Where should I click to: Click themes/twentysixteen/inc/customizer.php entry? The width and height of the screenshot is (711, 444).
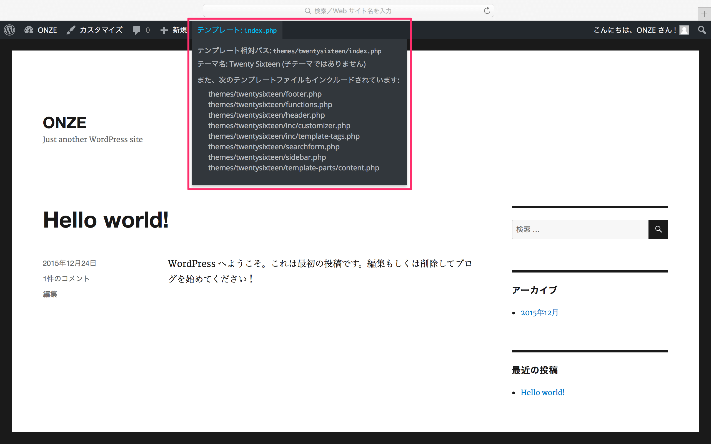click(279, 126)
